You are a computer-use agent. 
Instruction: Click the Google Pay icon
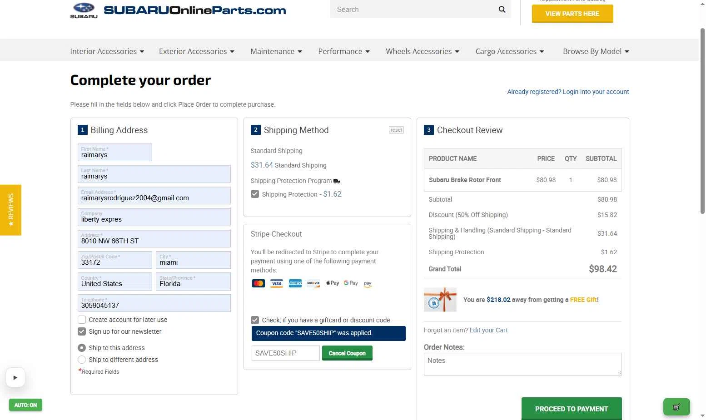pos(351,283)
